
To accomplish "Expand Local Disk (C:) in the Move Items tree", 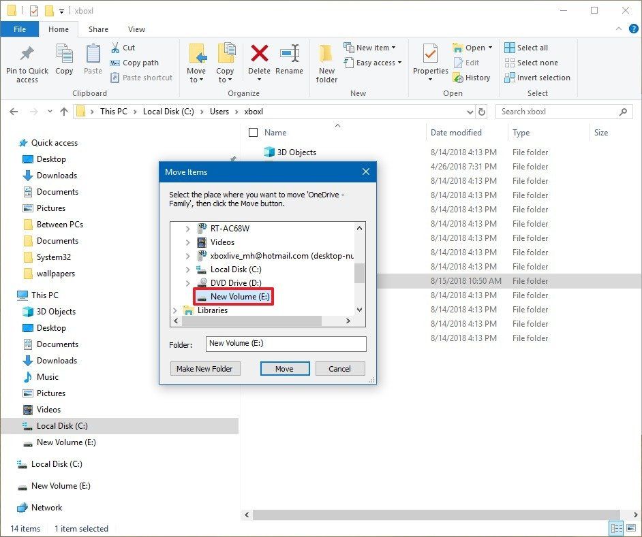I will click(x=189, y=269).
